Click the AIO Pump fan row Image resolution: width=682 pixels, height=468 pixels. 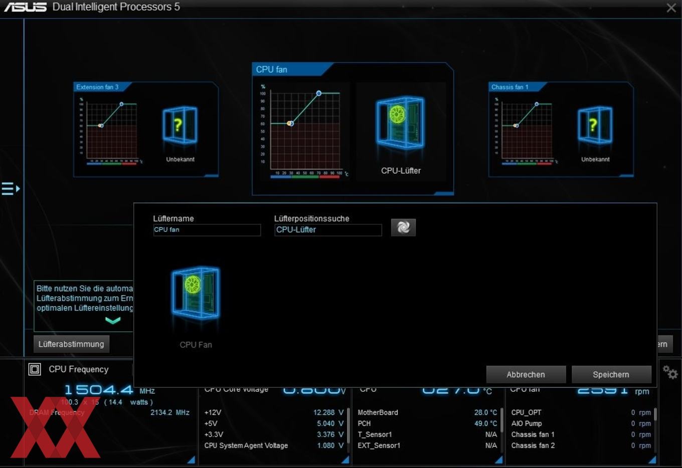pyautogui.click(x=581, y=423)
